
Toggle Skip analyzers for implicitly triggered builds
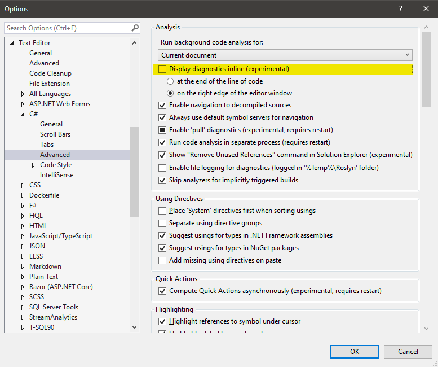tap(162, 180)
